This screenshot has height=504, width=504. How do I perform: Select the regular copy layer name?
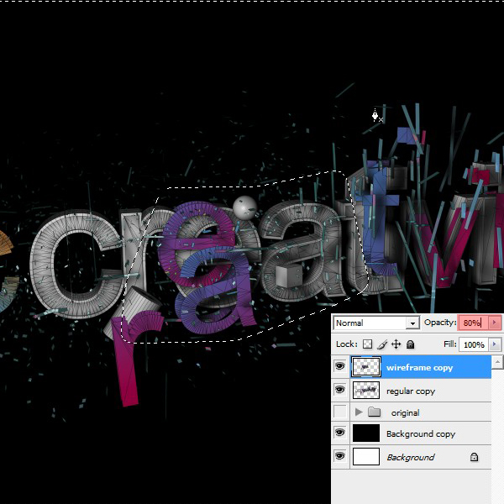pyautogui.click(x=411, y=391)
